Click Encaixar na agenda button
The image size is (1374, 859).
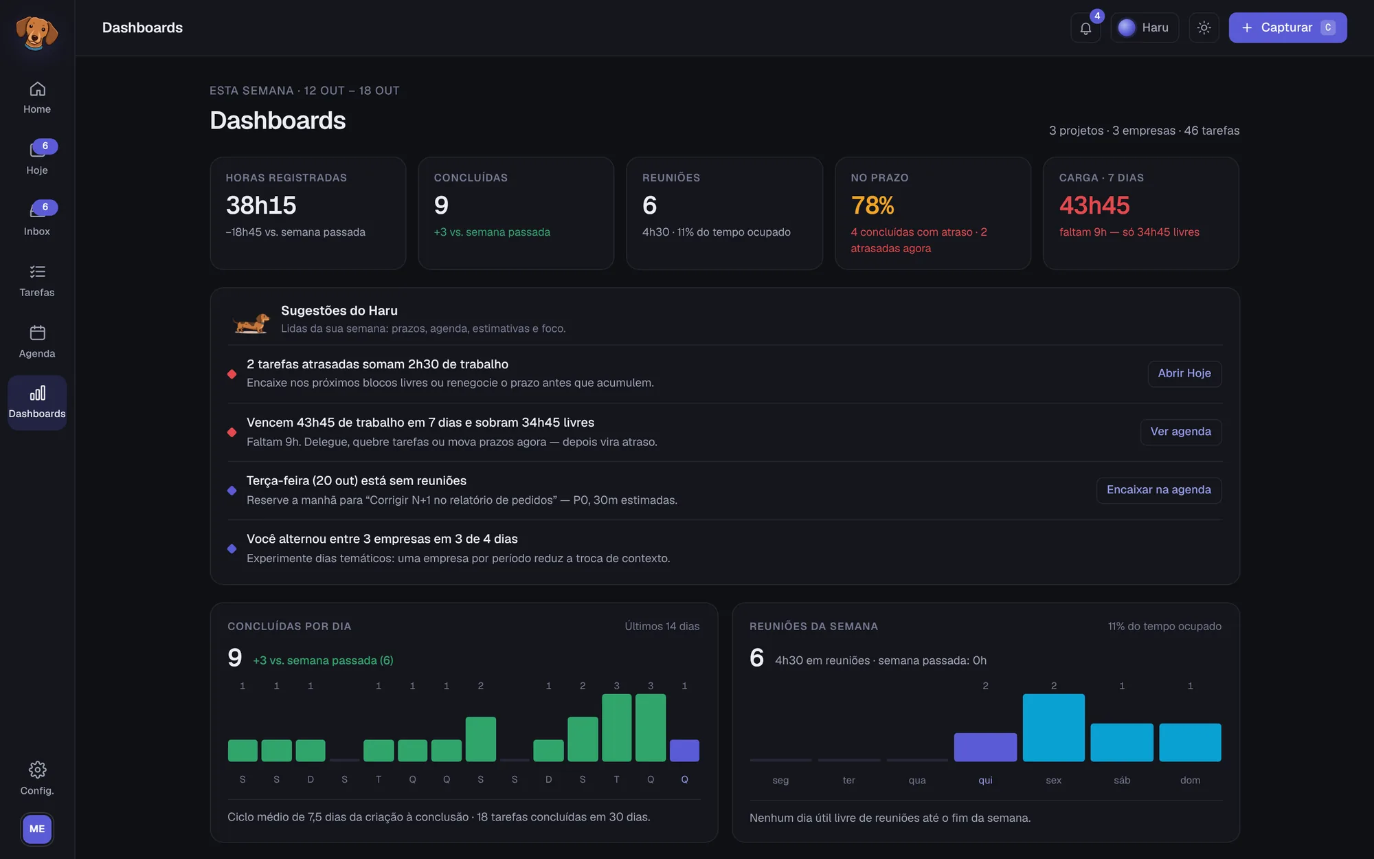click(1158, 490)
